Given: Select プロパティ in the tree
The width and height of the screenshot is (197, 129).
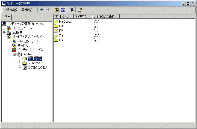Looking at the screenshot, I should coord(34,63).
